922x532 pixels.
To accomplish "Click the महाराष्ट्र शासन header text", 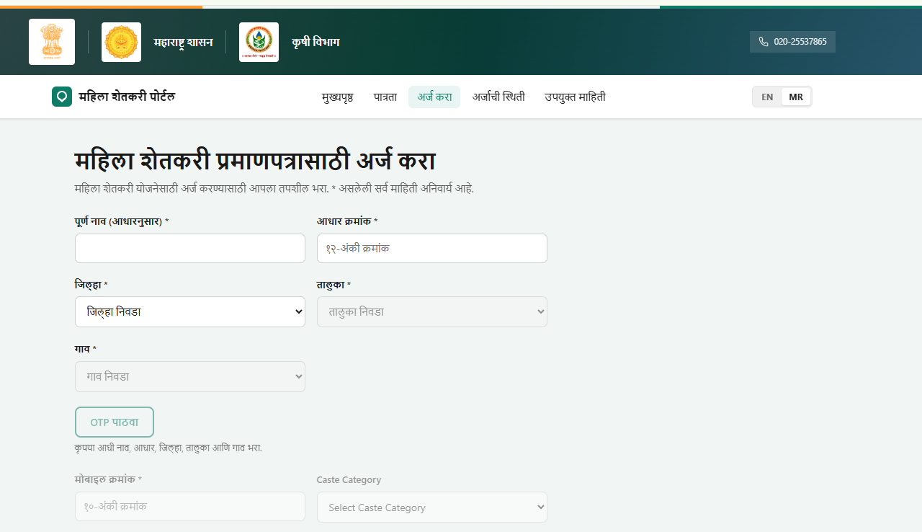I will [x=183, y=42].
